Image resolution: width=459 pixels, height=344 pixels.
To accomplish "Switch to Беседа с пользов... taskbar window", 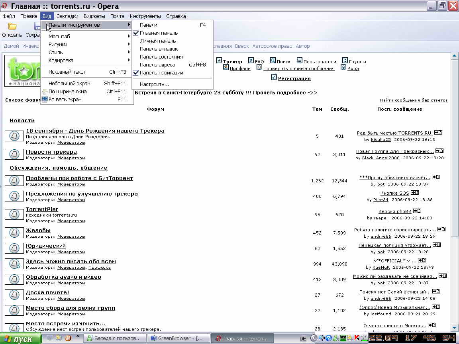I will coord(115,338).
